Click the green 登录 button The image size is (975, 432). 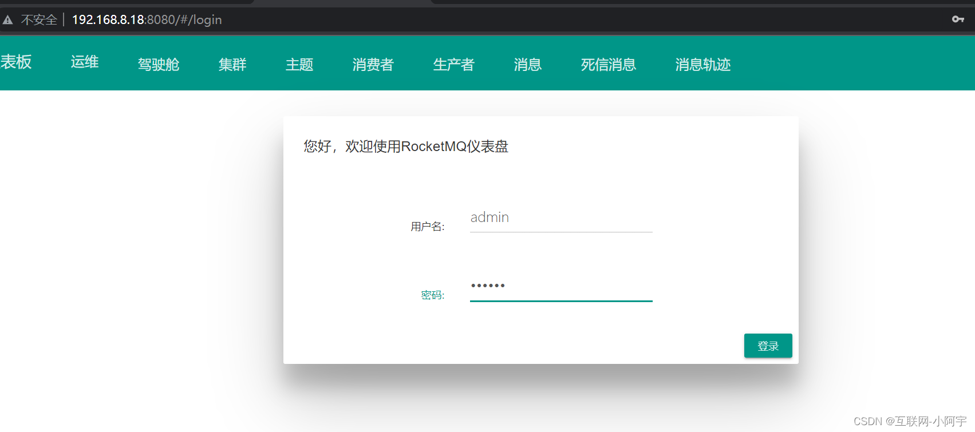pos(768,346)
